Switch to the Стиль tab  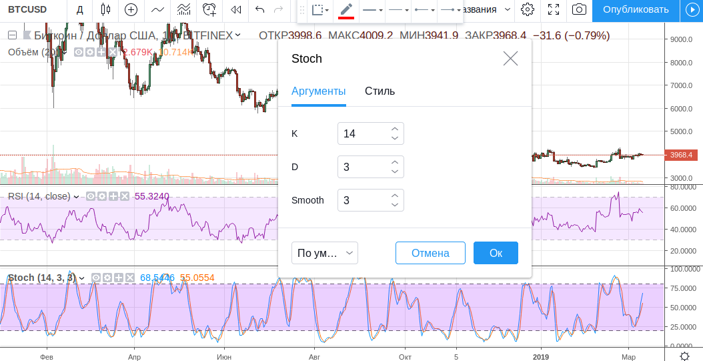(x=380, y=91)
